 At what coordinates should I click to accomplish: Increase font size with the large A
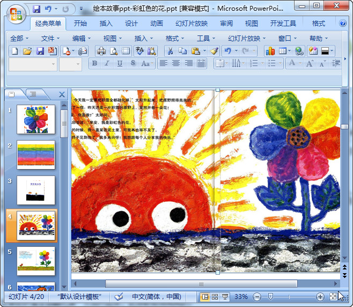pos(310,63)
